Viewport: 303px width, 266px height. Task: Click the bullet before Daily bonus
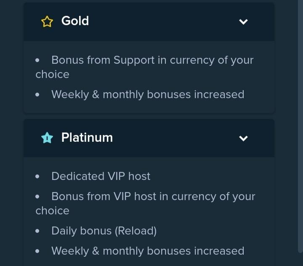click(x=37, y=231)
